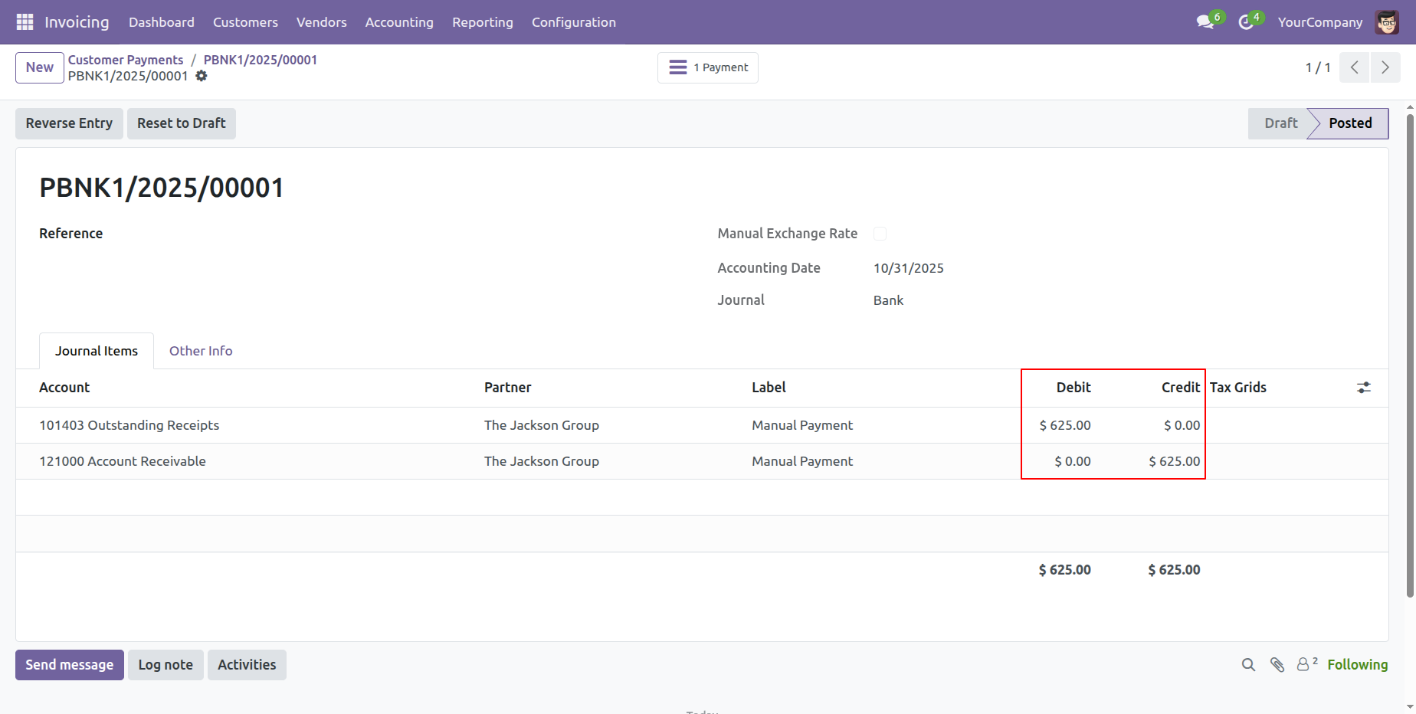
Task: Click the Reset to Draft button
Action: [x=181, y=123]
